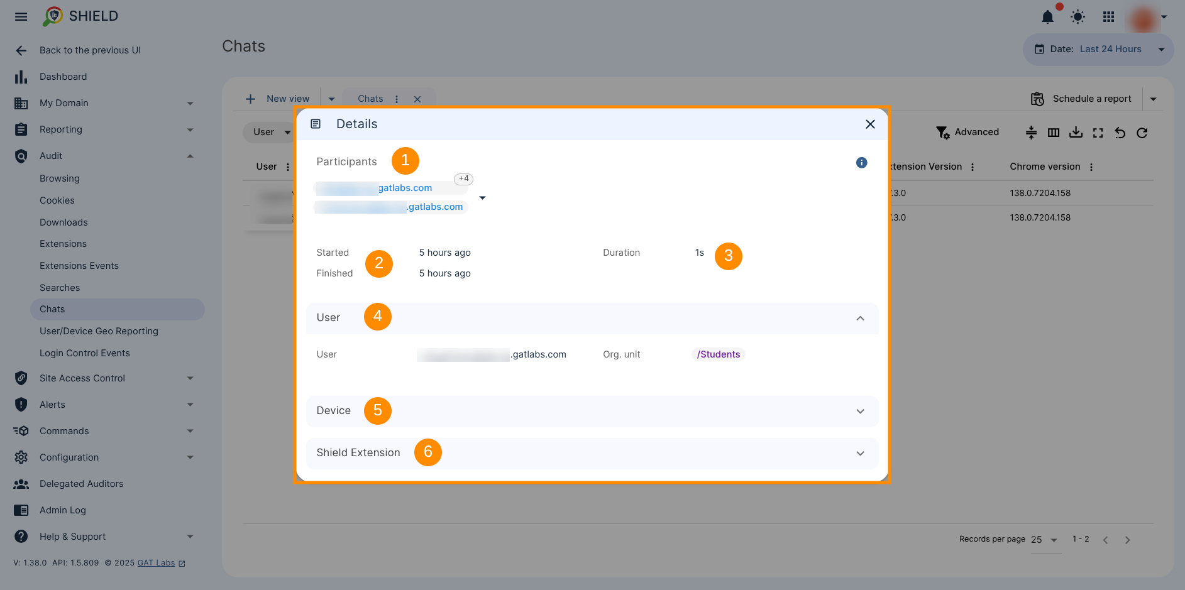Open Chrome version column options
Viewport: 1185px width, 590px height.
(x=1091, y=167)
